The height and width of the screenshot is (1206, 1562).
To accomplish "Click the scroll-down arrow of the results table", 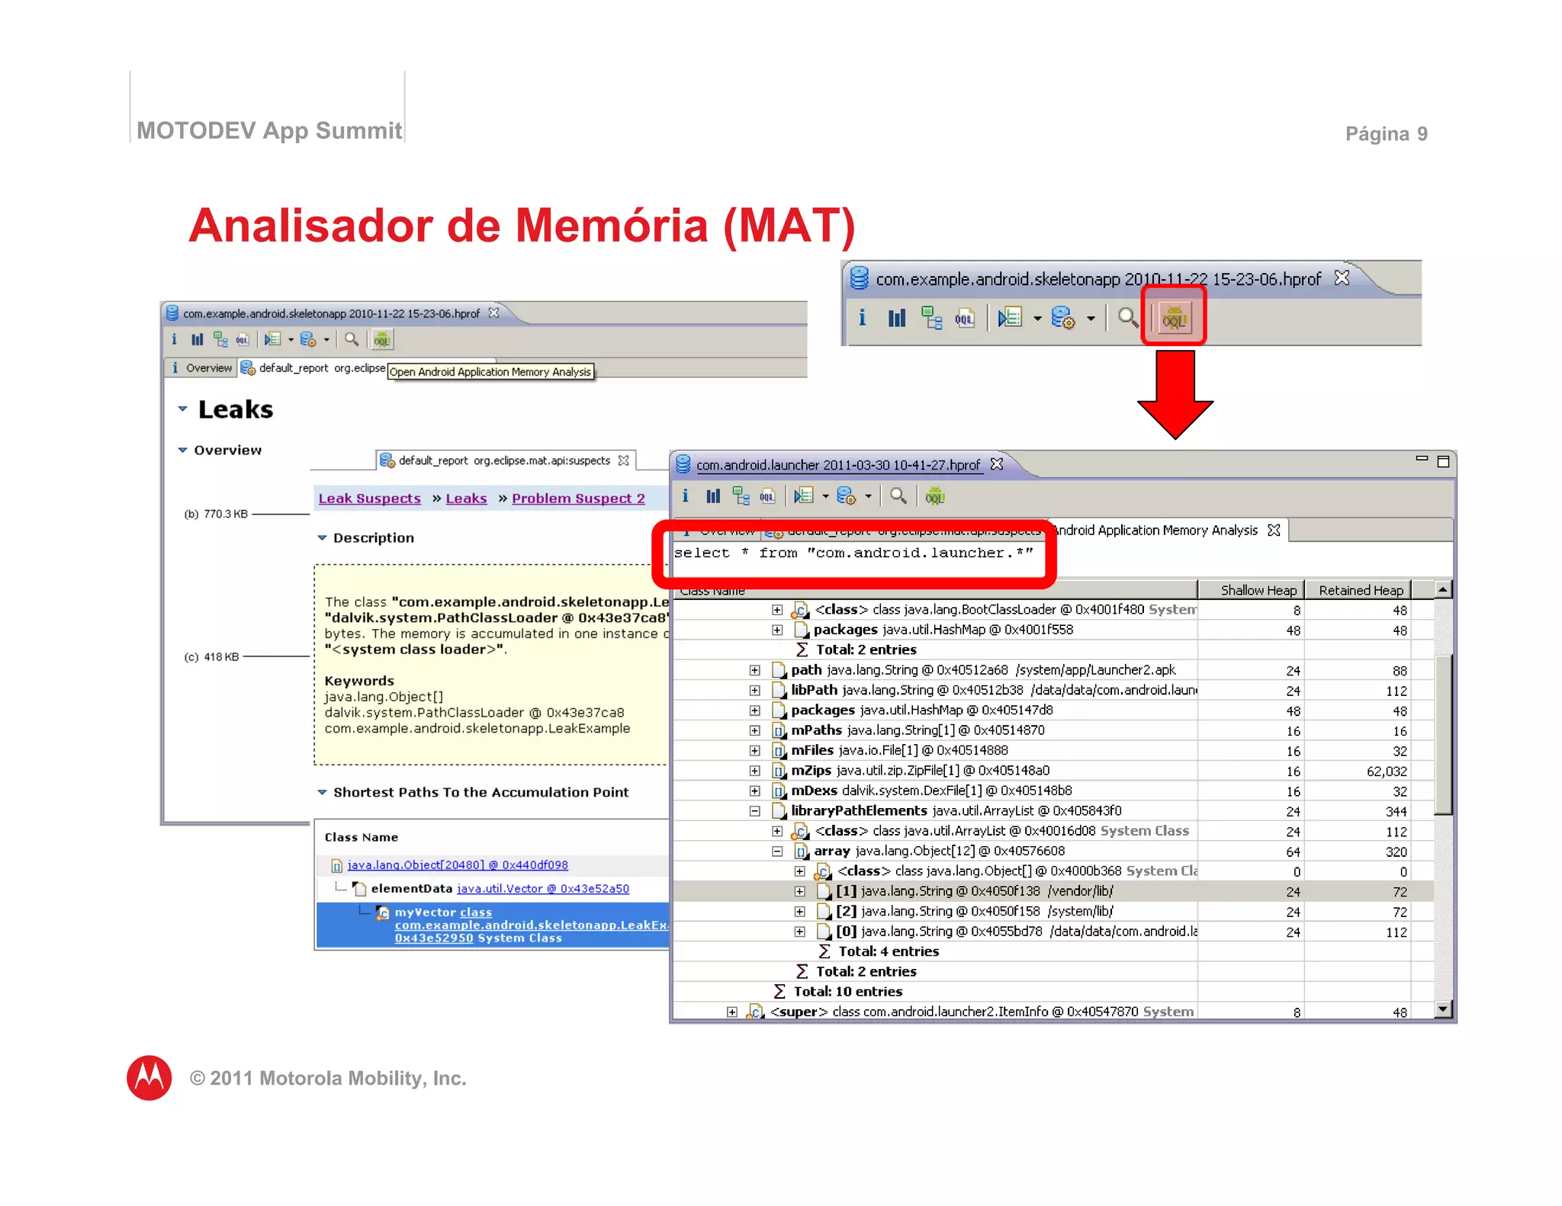I will pos(1443,1009).
